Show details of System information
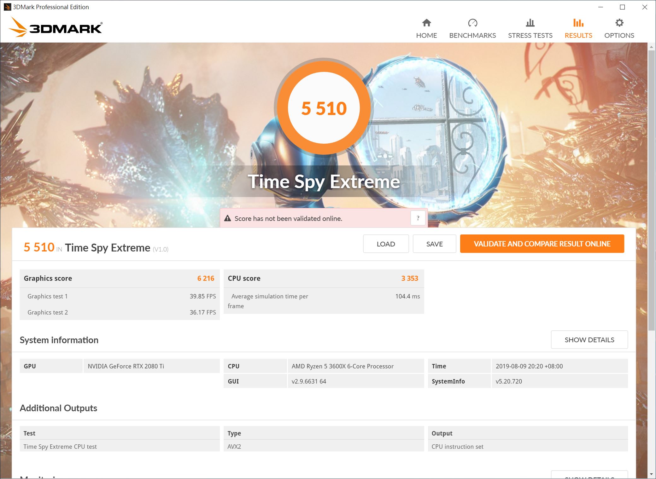 [589, 339]
